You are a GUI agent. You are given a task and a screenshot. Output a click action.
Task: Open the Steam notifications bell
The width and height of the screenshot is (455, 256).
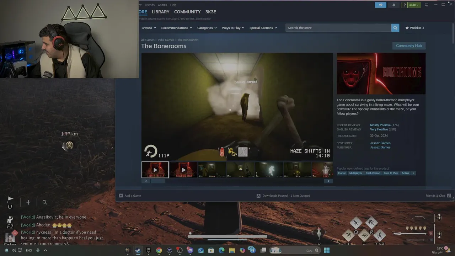point(394,5)
